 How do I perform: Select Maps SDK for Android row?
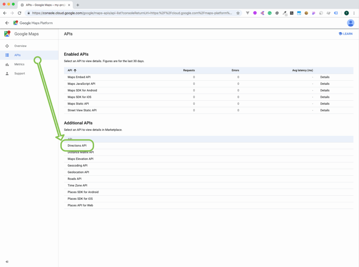209,90
